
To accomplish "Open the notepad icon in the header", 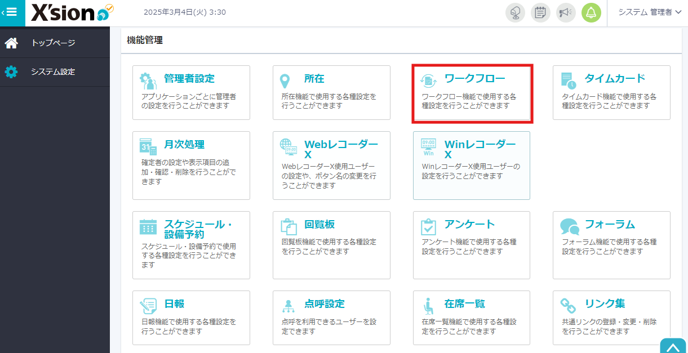I will pyautogui.click(x=541, y=12).
